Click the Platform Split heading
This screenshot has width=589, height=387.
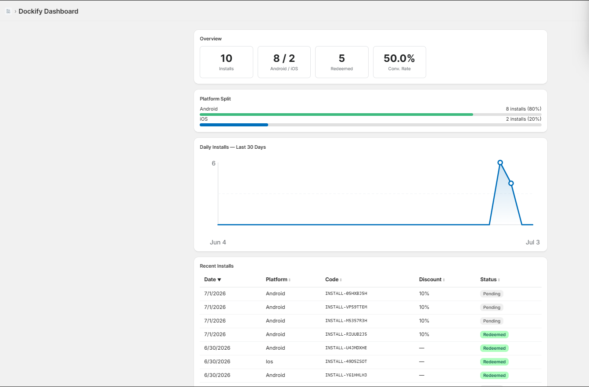point(215,99)
